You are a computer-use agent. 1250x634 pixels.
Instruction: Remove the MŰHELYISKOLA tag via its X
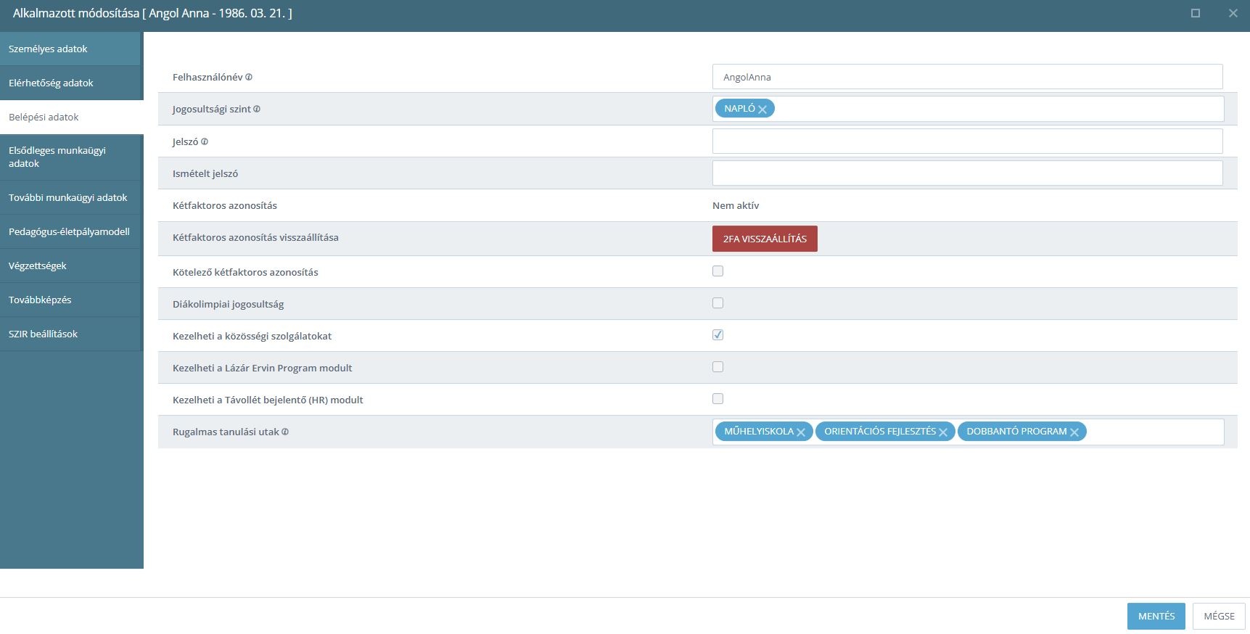[801, 432]
